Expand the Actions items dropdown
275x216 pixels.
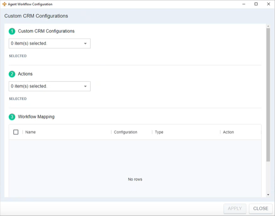click(49, 86)
